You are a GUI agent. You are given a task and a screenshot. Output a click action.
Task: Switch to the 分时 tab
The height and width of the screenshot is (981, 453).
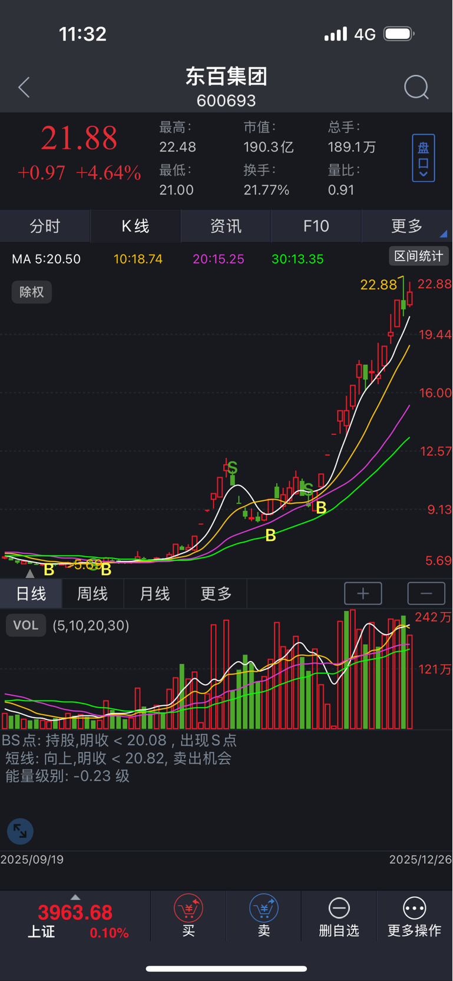click(45, 226)
